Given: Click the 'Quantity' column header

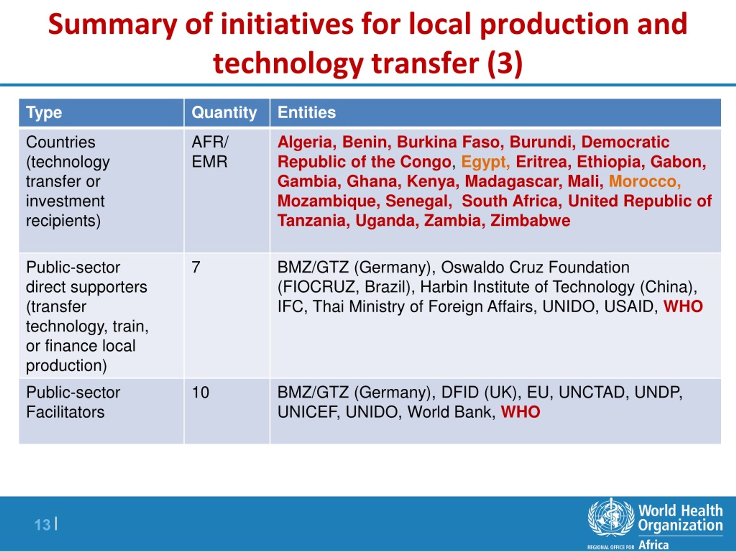Looking at the screenshot, I should (x=227, y=112).
